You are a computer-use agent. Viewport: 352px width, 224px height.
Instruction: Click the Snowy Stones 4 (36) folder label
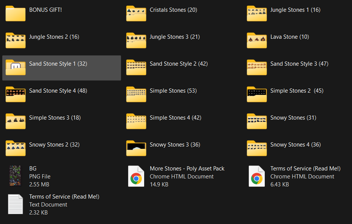point(295,145)
